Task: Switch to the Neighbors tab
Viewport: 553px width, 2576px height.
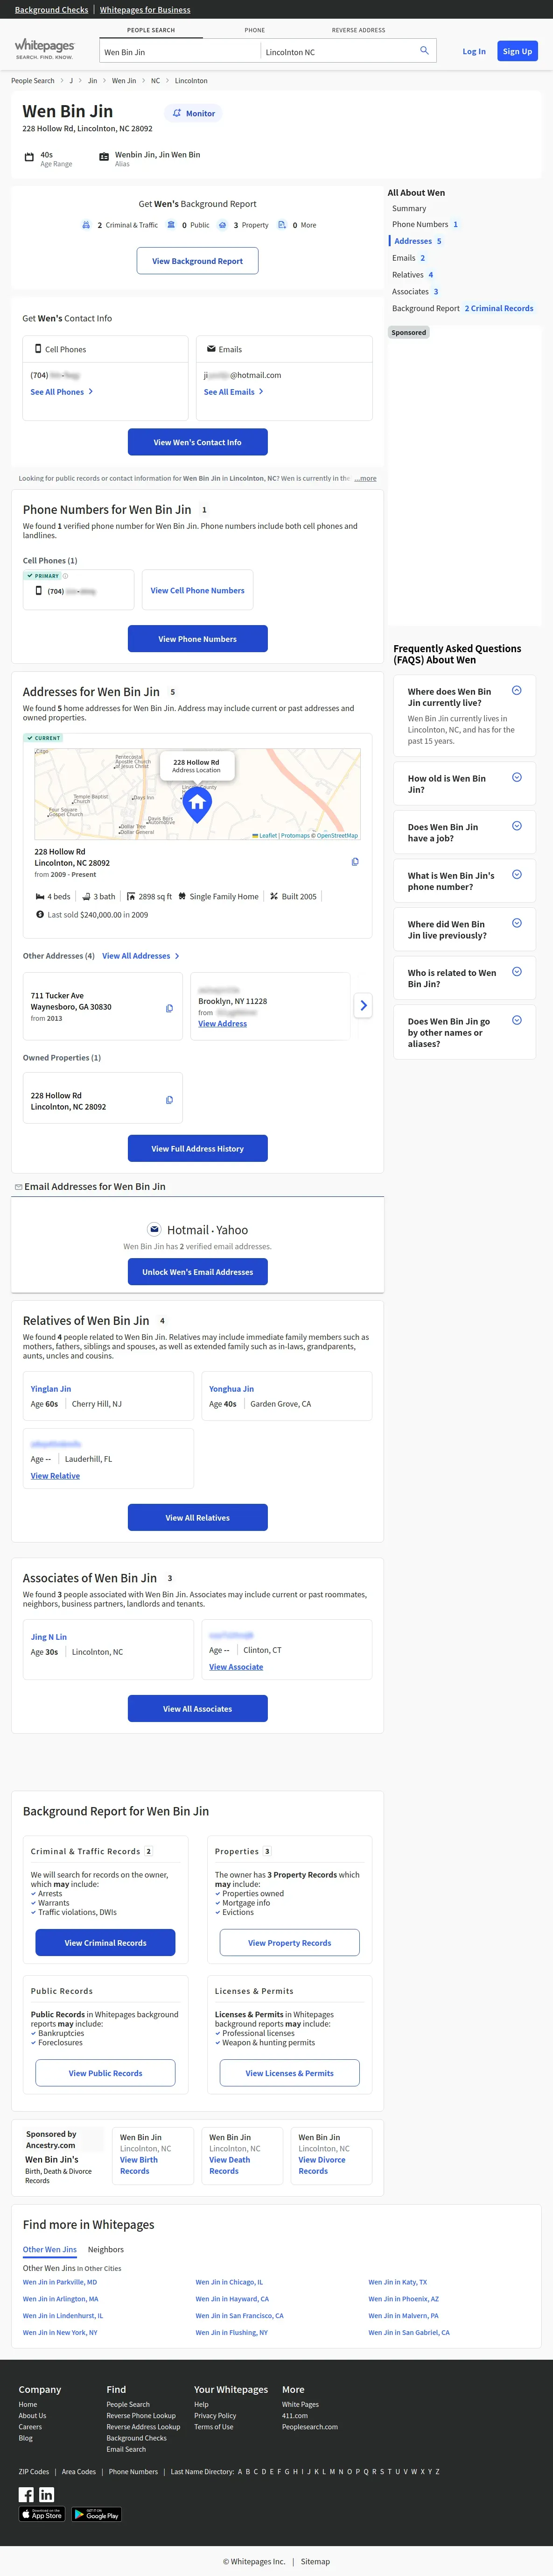Action: [x=106, y=2249]
